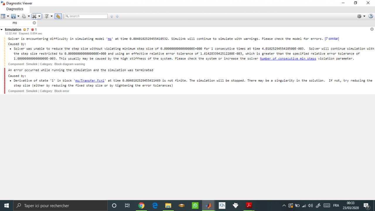Click the save diagnostics floppy disk icon
This screenshot has width=375, height=211.
[13, 16]
